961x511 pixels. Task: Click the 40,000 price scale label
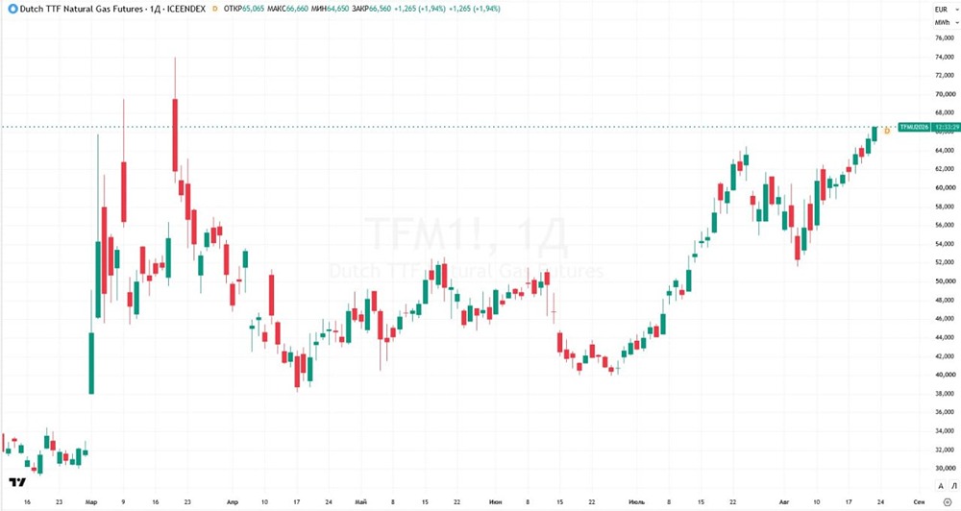pyautogui.click(x=945, y=375)
